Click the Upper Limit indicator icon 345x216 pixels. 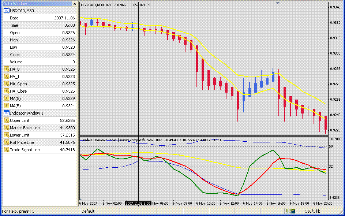point(6,120)
